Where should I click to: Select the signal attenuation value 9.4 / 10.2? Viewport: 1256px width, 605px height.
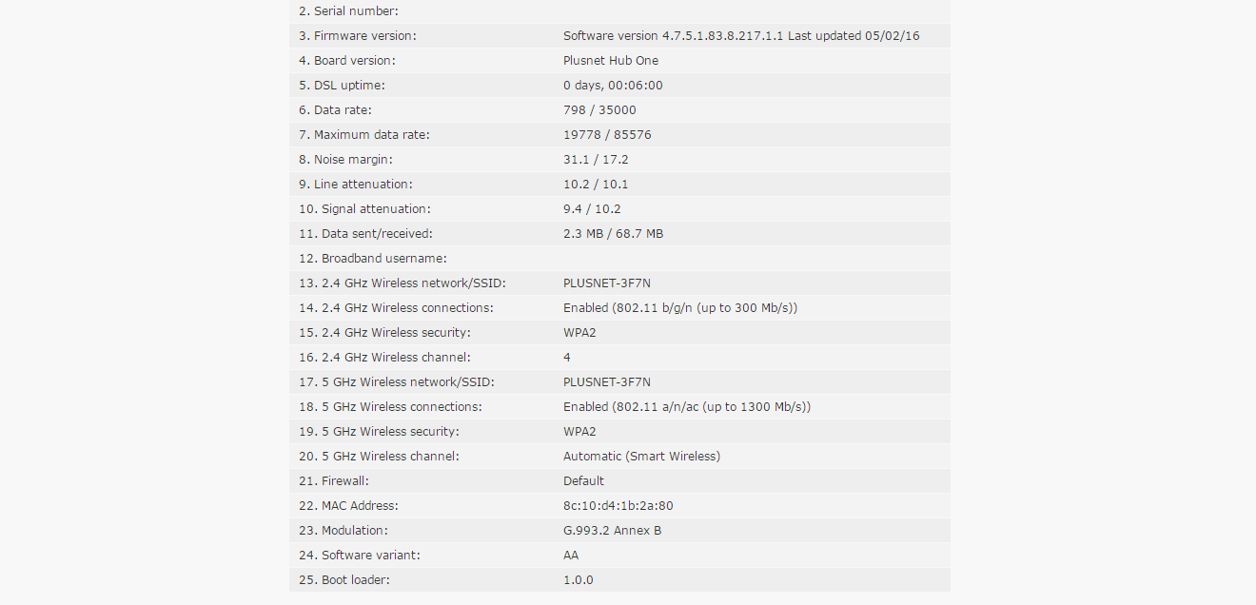click(x=592, y=209)
